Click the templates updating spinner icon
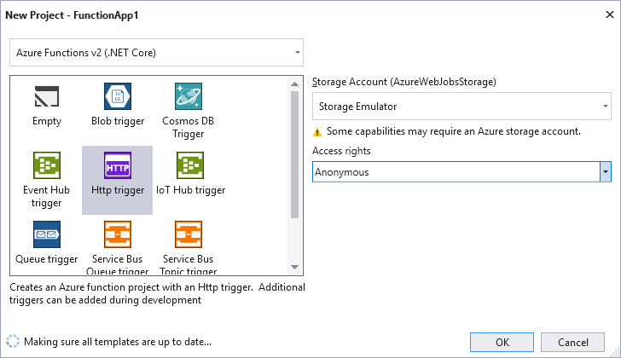Screen dimensions: 621x358 [x=14, y=342]
